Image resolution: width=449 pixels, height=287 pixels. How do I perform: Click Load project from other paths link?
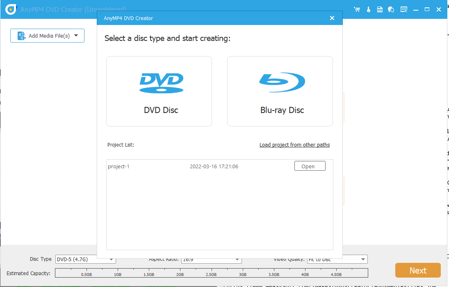click(294, 145)
